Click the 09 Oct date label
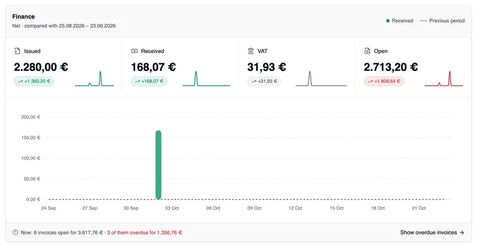Image resolution: width=477 pixels, height=247 pixels. click(255, 208)
